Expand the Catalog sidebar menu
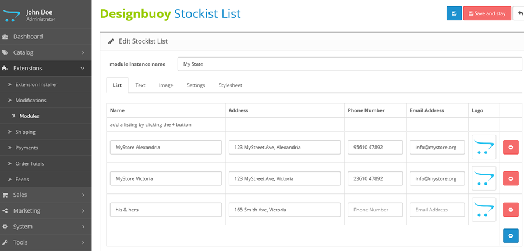 [45, 52]
